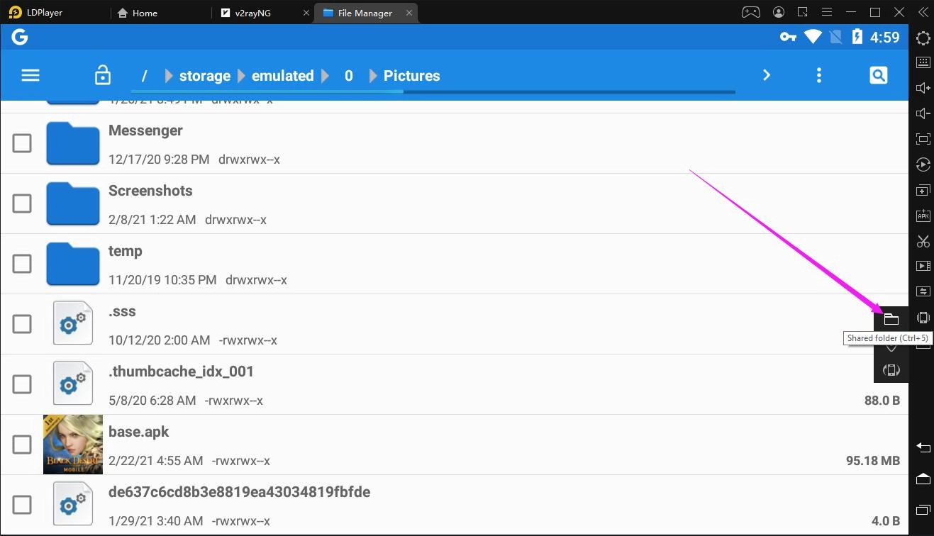Select the Install APK sidebar icon
The height and width of the screenshot is (536, 934).
[x=923, y=216]
